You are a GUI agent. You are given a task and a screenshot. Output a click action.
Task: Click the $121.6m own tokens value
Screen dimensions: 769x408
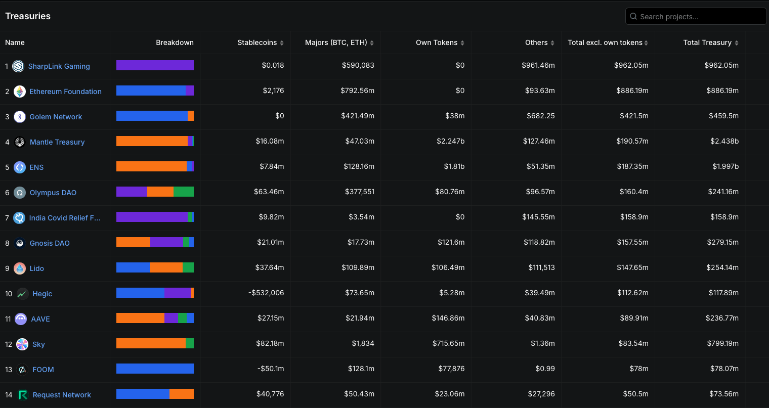(x=451, y=242)
